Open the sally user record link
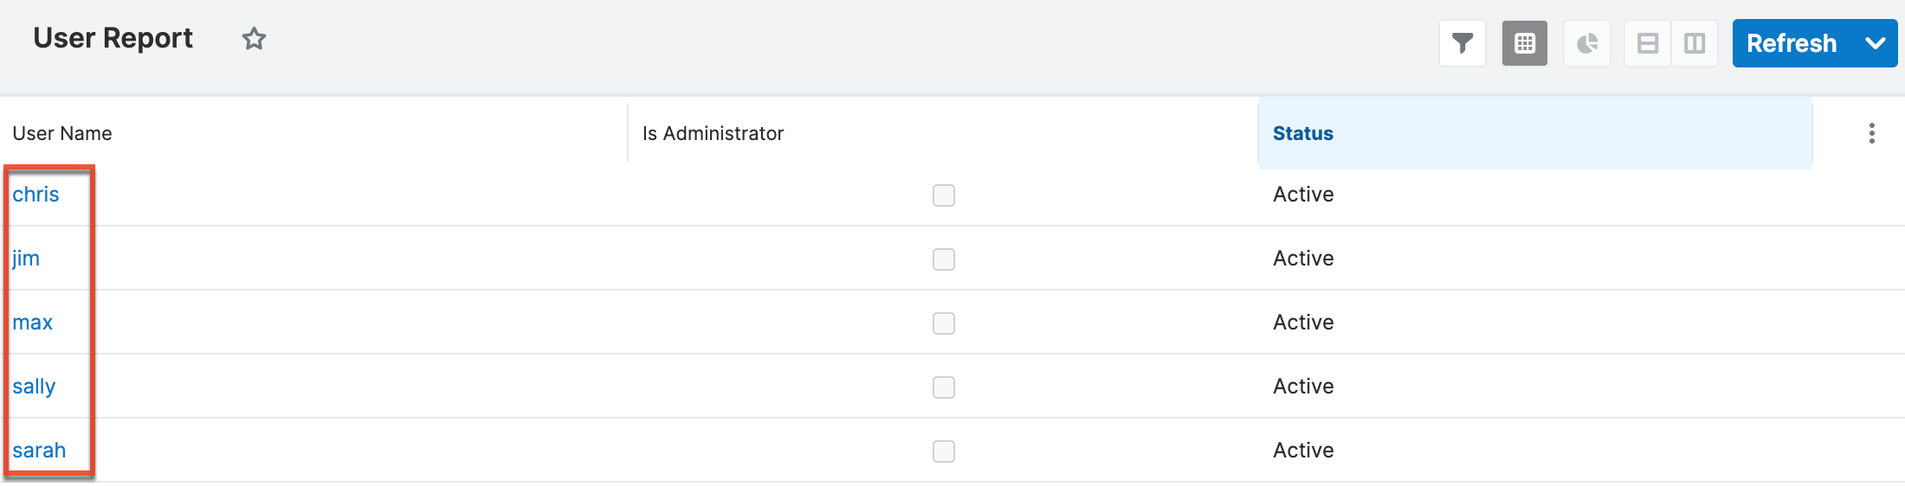 (34, 387)
